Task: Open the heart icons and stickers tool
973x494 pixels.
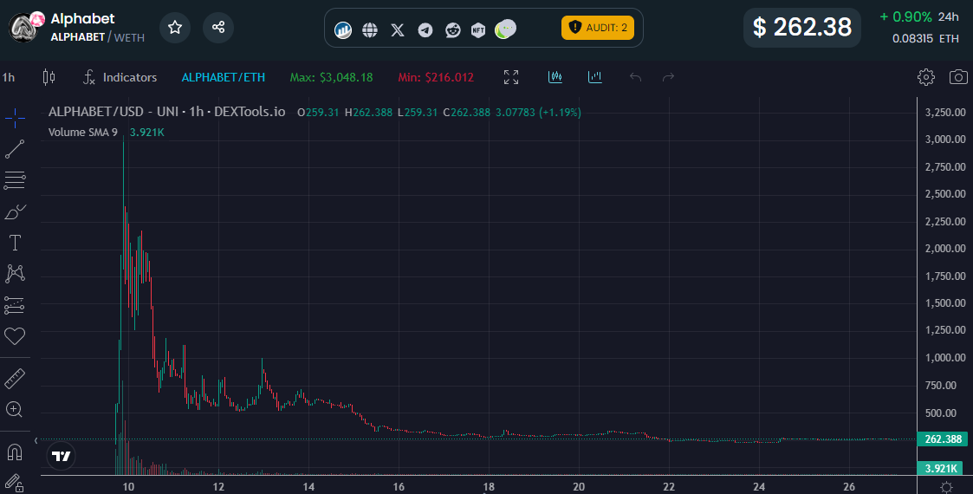Action: point(15,336)
